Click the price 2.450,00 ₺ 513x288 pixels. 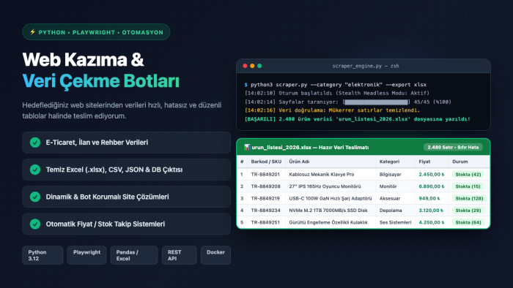coord(432,175)
